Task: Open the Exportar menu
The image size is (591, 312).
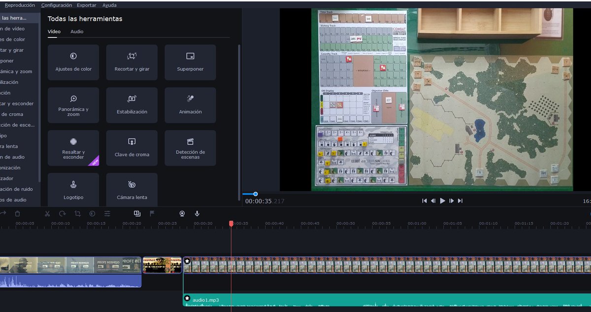Action: (x=87, y=5)
